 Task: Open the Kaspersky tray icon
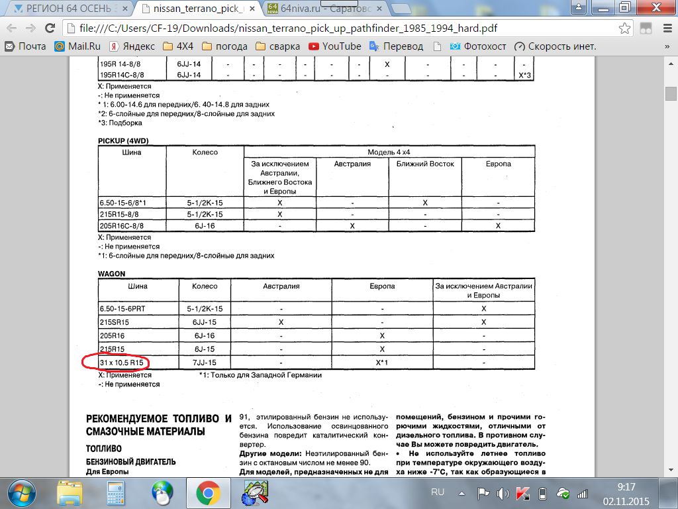522,493
